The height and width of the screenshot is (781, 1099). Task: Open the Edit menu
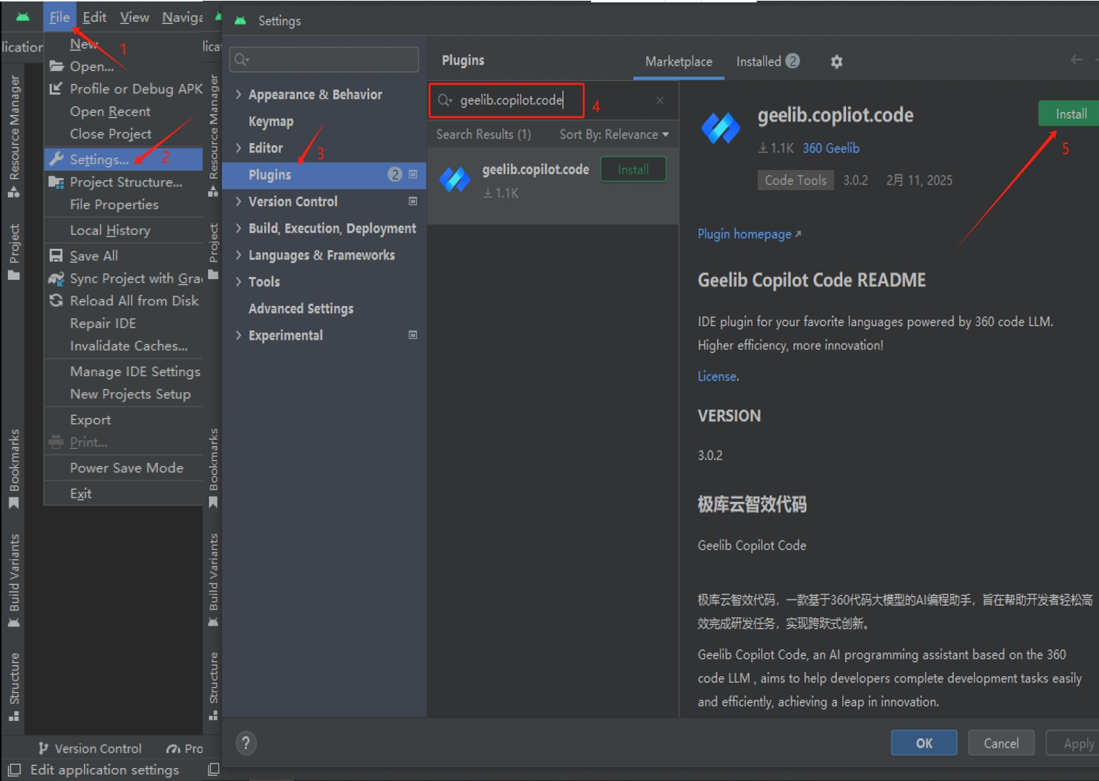coord(94,17)
